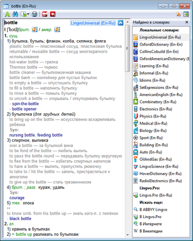The height and width of the screenshot is (241, 193).
Task: Click the Biology (En-Ru) microscope icon
Action: click(x=136, y=130)
